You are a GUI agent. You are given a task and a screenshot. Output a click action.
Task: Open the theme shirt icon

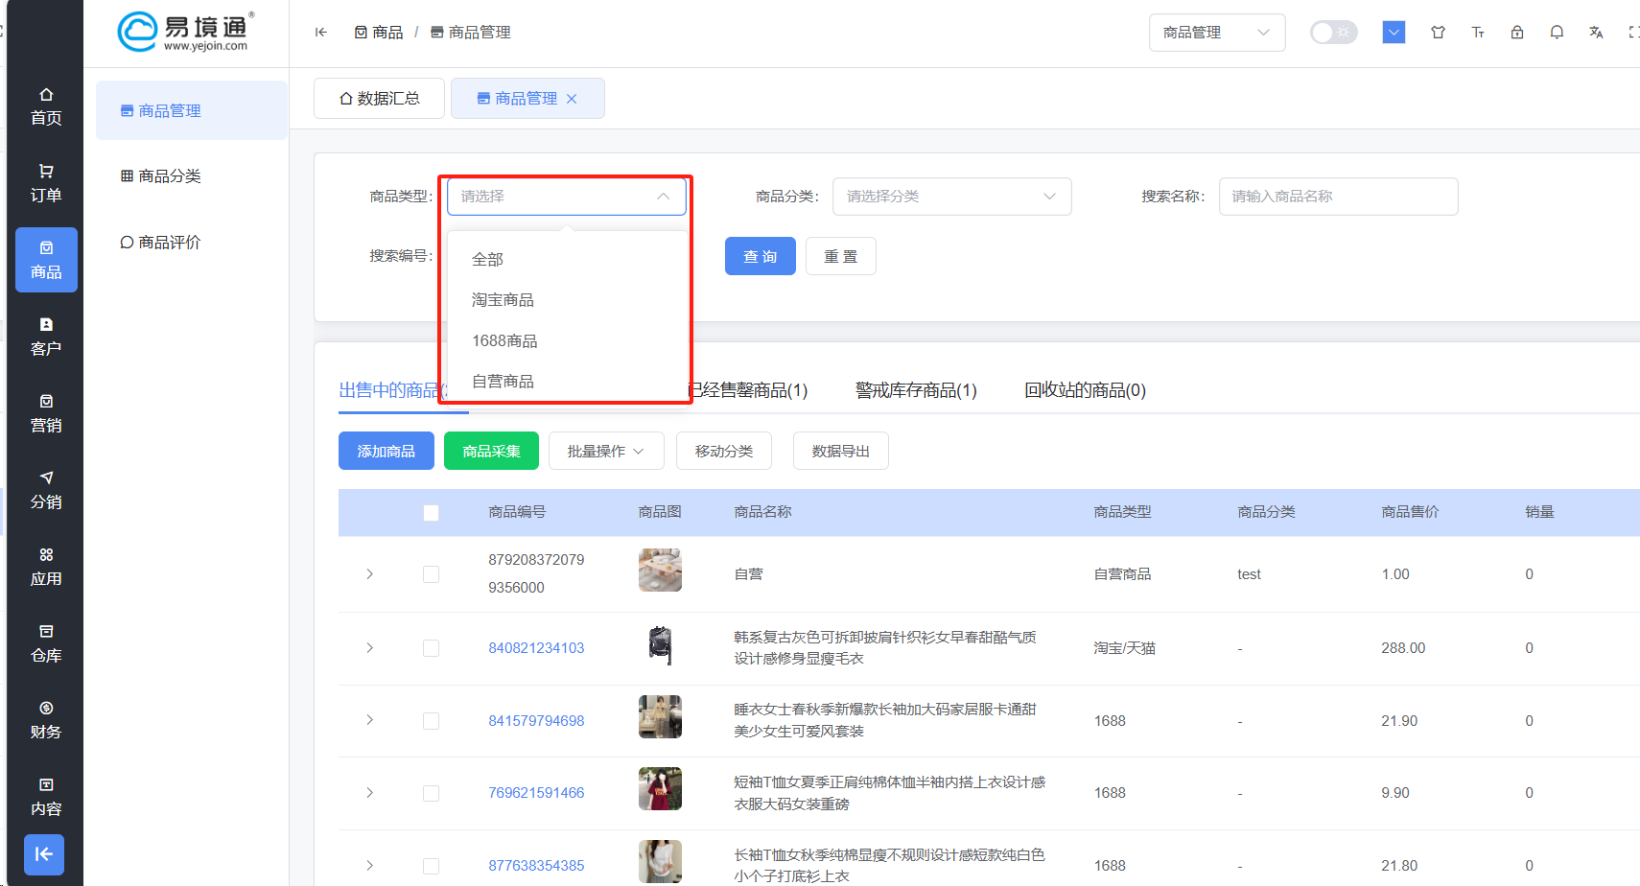(1438, 33)
